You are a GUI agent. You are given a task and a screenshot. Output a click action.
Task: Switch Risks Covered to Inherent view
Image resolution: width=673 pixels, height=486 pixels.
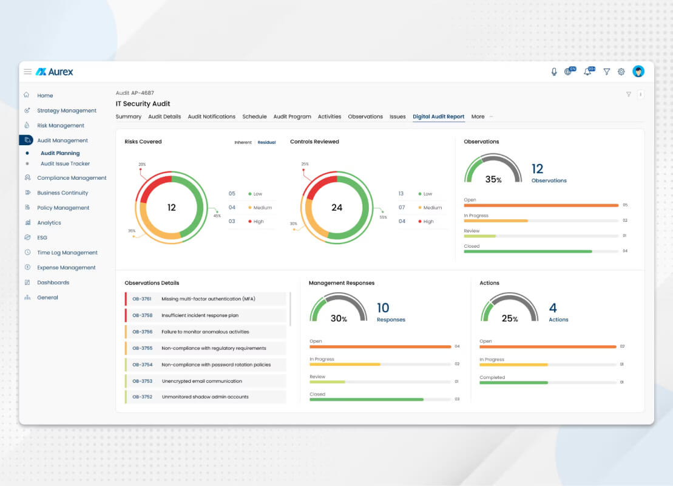tap(243, 142)
